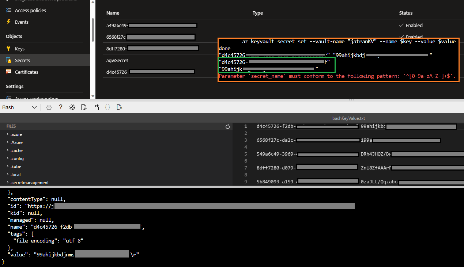Click the DRh4JHQZ value on line 5
The image size is (464, 267).
tap(376, 154)
